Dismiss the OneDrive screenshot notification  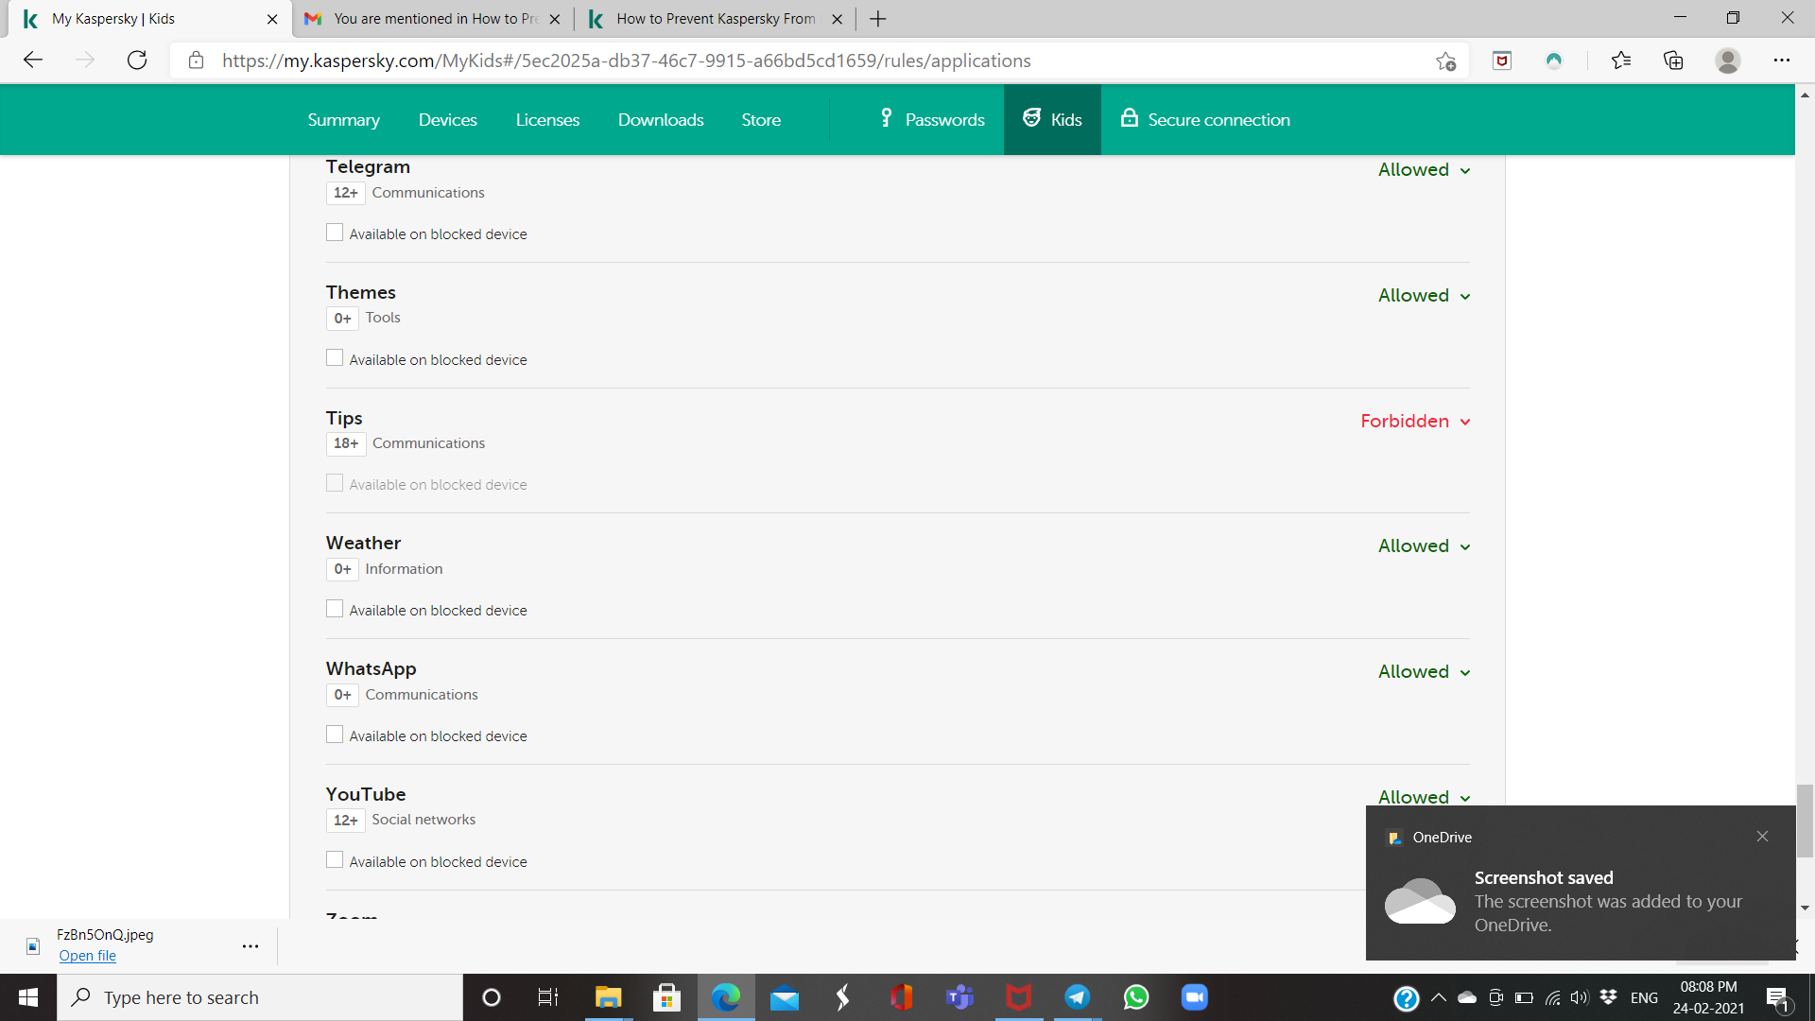tap(1762, 837)
